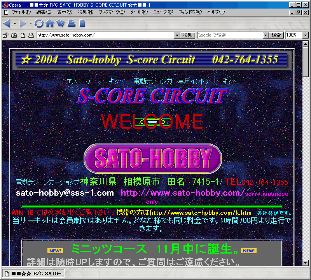Open the ブックマーク(B) menu

(112, 12)
